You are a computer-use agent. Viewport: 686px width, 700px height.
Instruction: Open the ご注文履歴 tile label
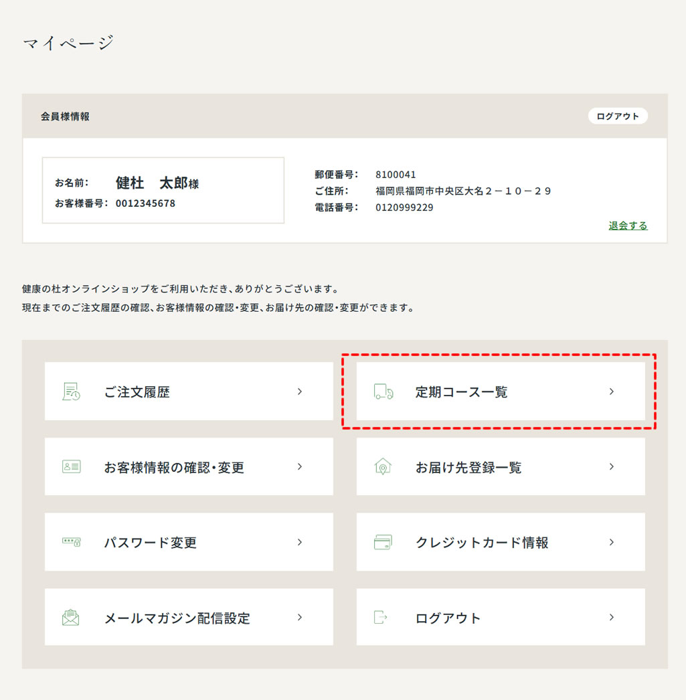[137, 392]
